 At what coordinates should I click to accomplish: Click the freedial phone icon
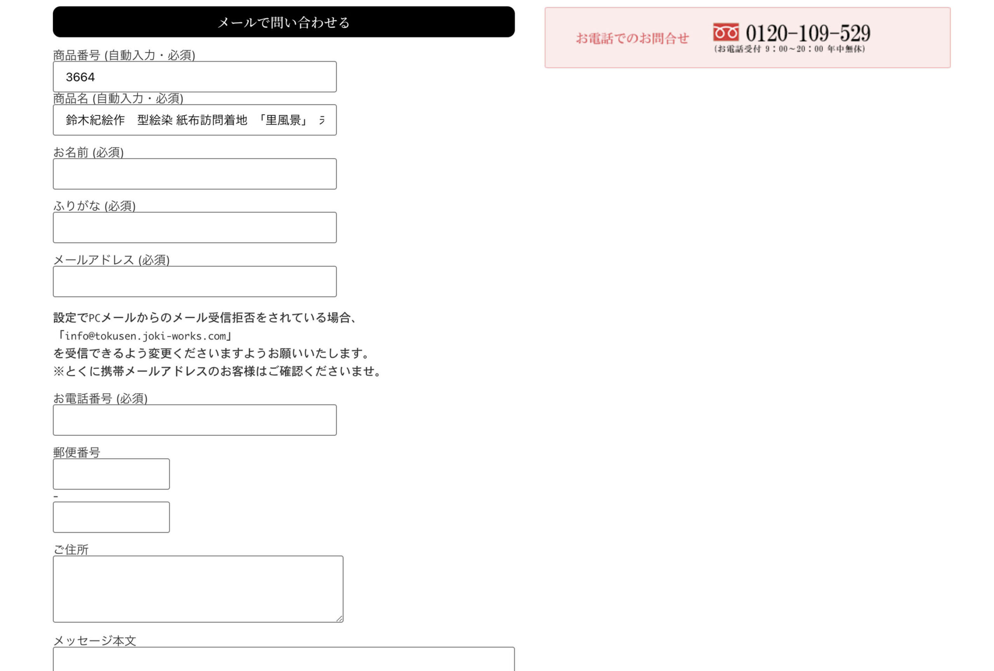coord(726,31)
